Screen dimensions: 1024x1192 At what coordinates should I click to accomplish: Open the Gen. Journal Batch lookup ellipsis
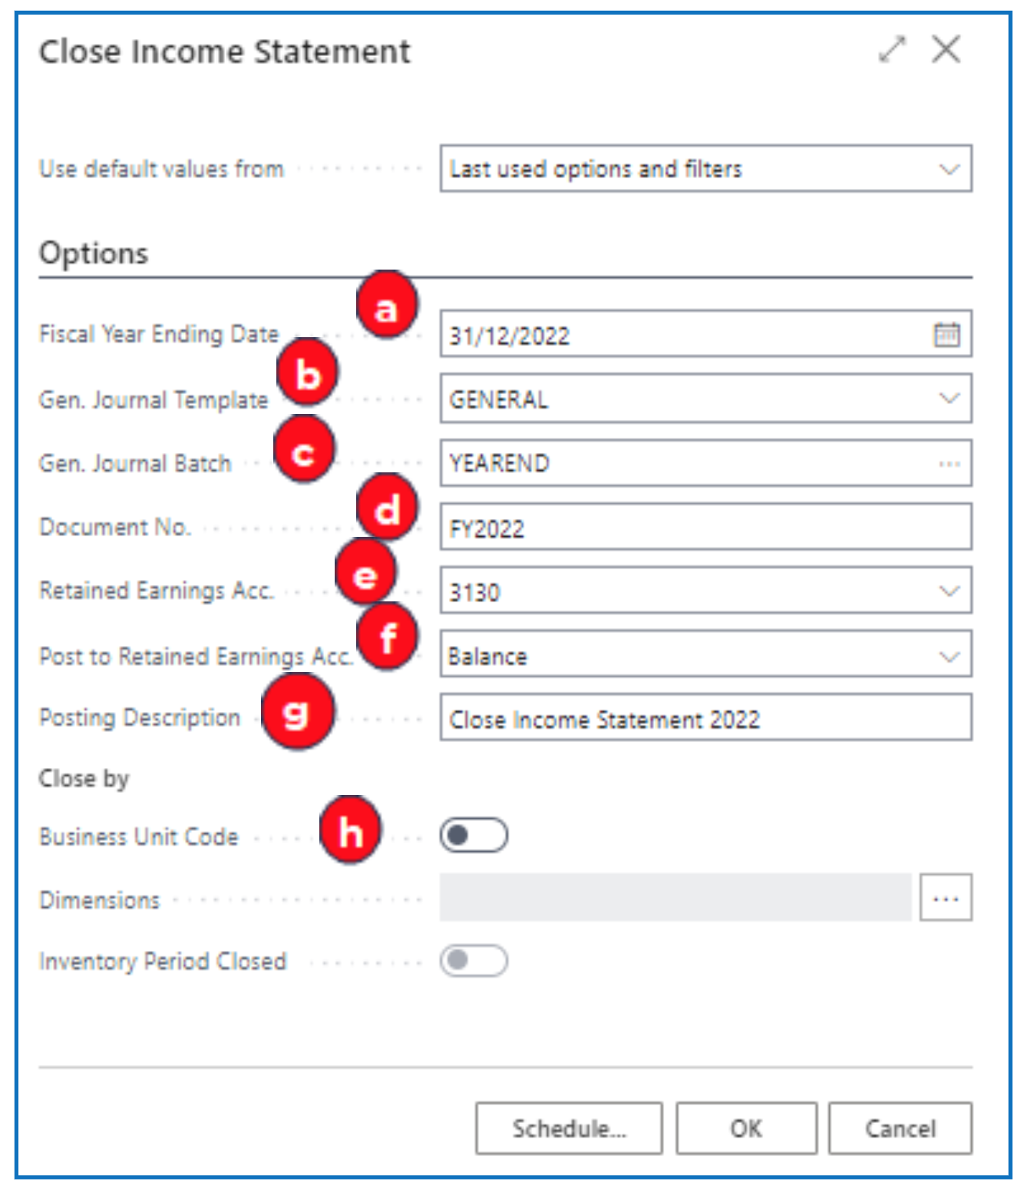pyautogui.click(x=949, y=464)
